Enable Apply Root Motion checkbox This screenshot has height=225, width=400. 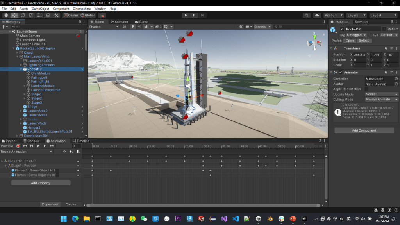pos(367,89)
